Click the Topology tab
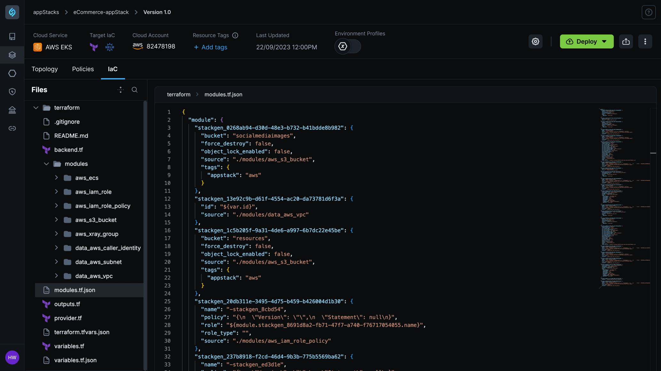This screenshot has width=661, height=371. click(x=44, y=69)
